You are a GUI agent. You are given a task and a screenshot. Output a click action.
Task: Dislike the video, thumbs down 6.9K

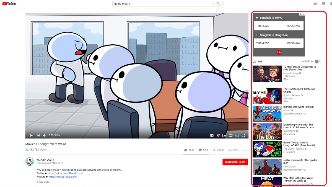click(x=203, y=150)
